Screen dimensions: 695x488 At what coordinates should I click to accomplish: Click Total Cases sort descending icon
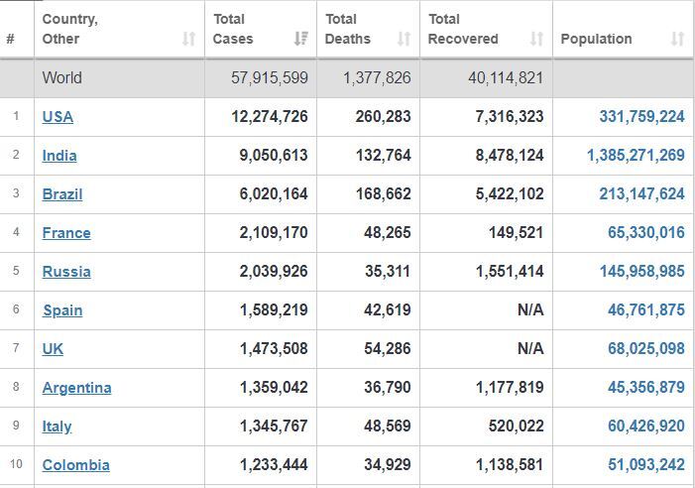click(x=301, y=39)
